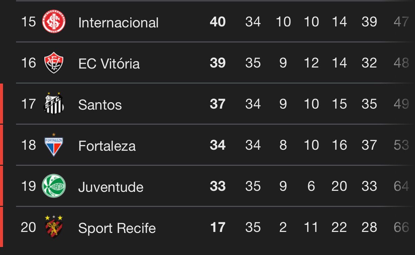The image size is (415, 255).
Task: Open the Fortaleza team name link
Action: click(107, 146)
